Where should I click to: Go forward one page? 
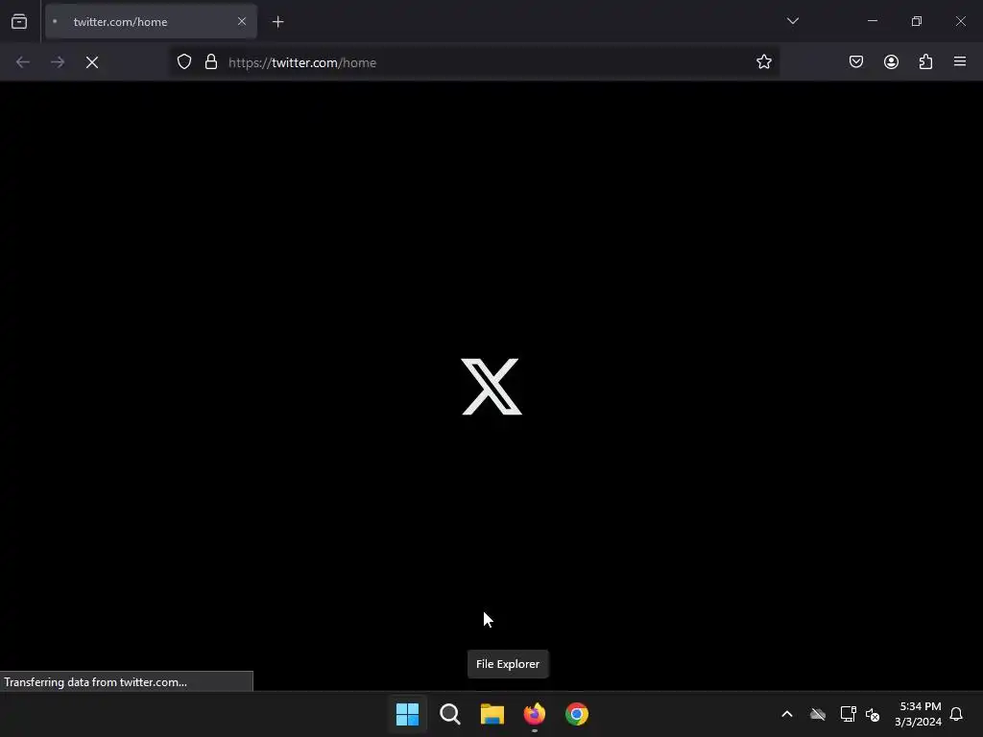[x=57, y=62]
